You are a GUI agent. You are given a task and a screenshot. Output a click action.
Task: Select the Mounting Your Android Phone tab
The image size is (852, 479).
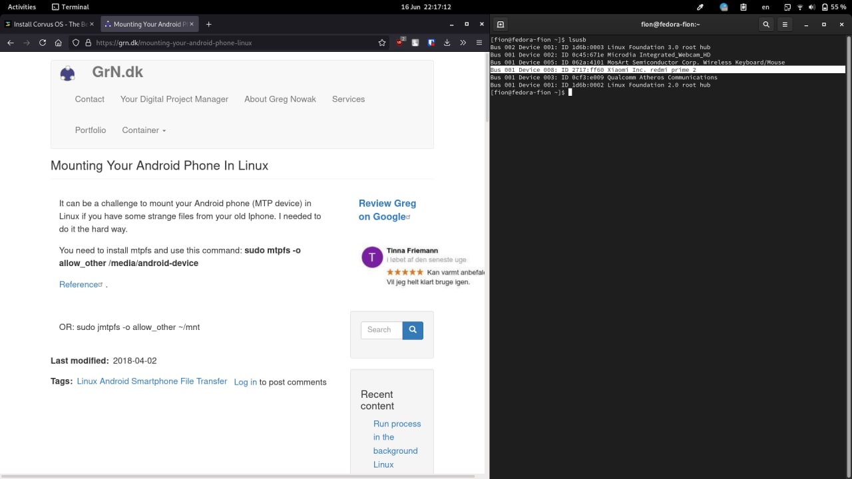(149, 24)
